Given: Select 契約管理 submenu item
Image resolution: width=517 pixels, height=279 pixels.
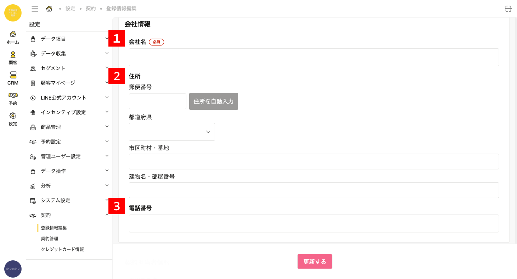Looking at the screenshot, I should coord(50,239).
